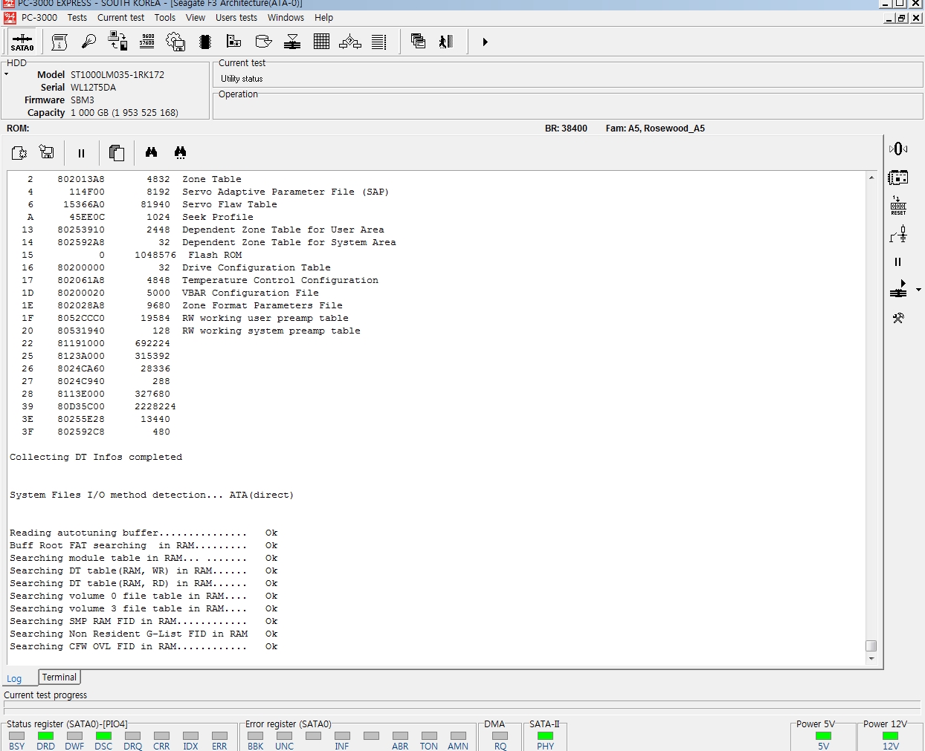
Task: Click the computer-to-drive transfer icon
Action: (x=117, y=42)
